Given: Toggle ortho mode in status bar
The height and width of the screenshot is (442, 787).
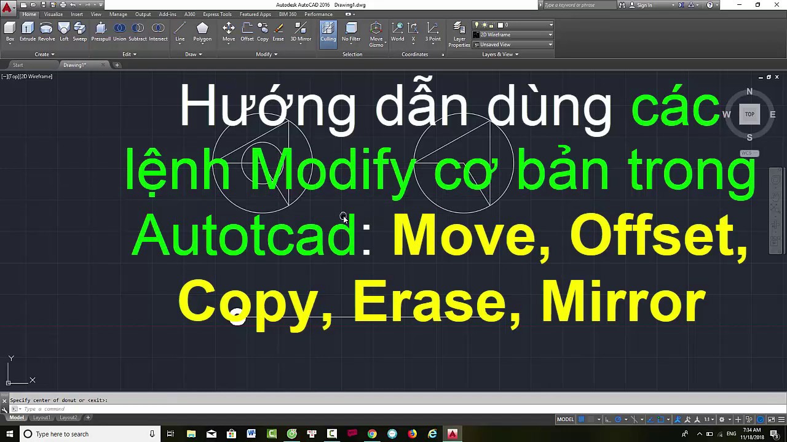Looking at the screenshot, I should tap(608, 419).
